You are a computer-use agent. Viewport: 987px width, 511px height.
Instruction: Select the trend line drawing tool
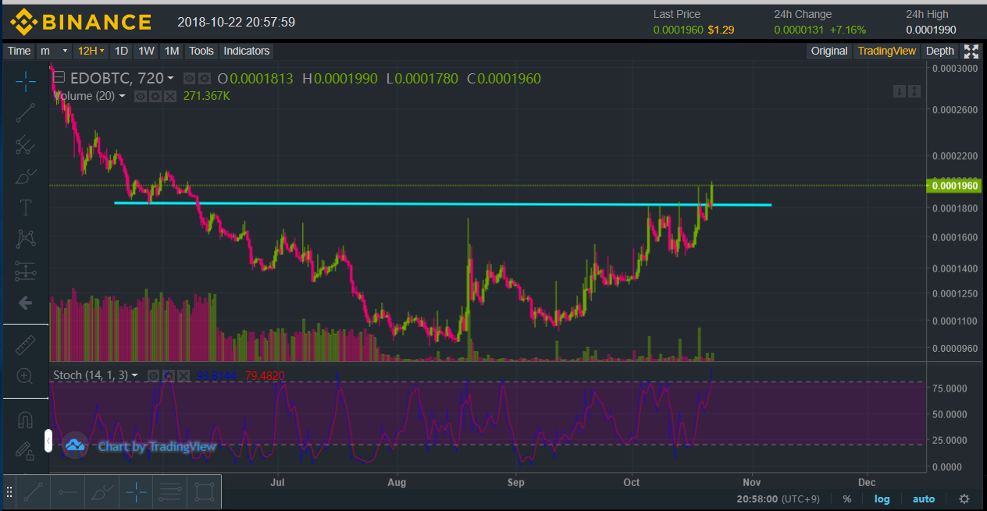[x=25, y=112]
